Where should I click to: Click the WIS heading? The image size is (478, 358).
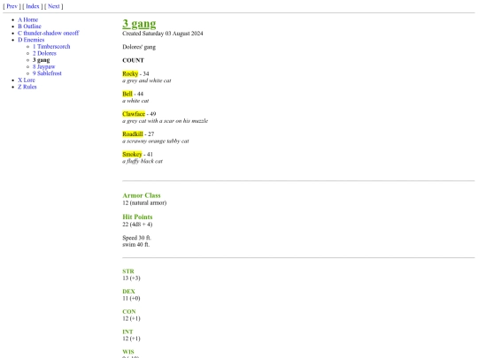pyautogui.click(x=128, y=352)
